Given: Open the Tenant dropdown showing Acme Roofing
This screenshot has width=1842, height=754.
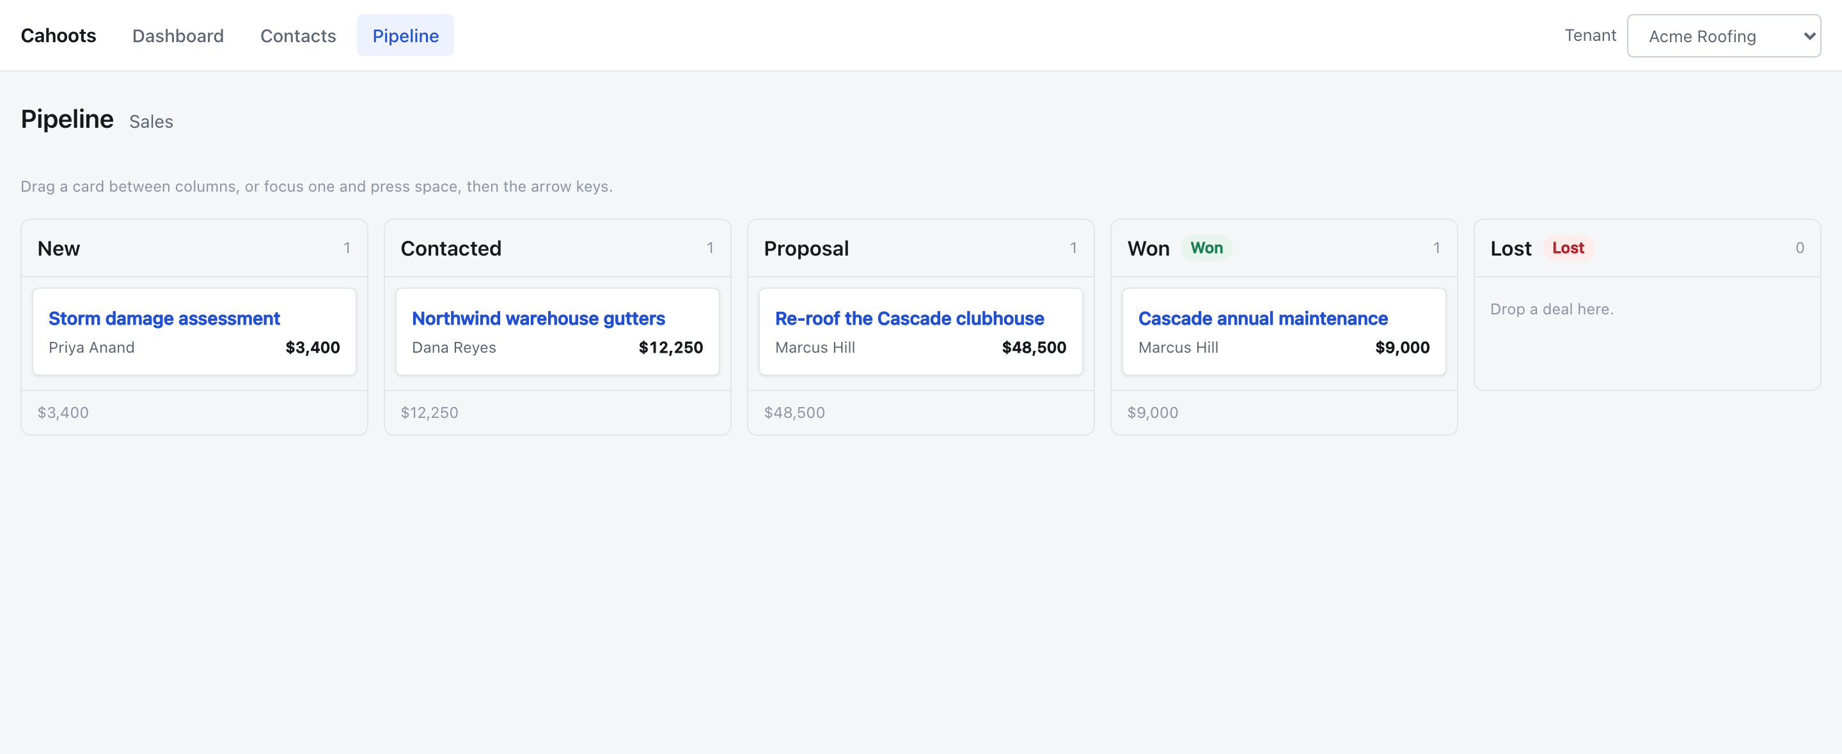Looking at the screenshot, I should pyautogui.click(x=1723, y=36).
